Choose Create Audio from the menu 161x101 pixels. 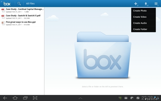(x=143, y=23)
